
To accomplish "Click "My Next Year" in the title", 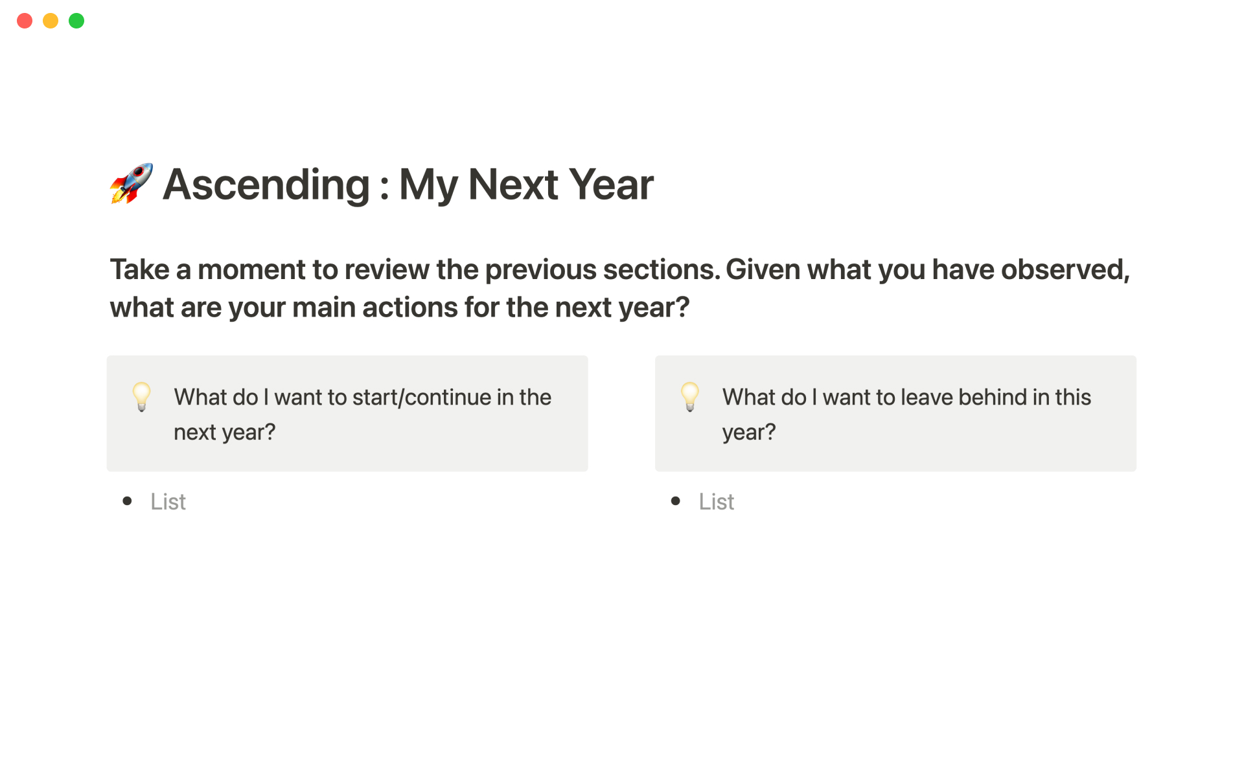I will [x=526, y=185].
